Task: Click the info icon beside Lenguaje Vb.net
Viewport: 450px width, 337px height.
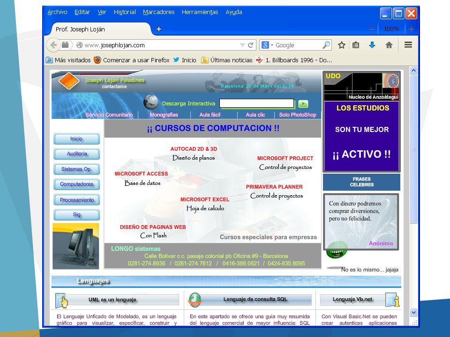Action: pyautogui.click(x=393, y=300)
